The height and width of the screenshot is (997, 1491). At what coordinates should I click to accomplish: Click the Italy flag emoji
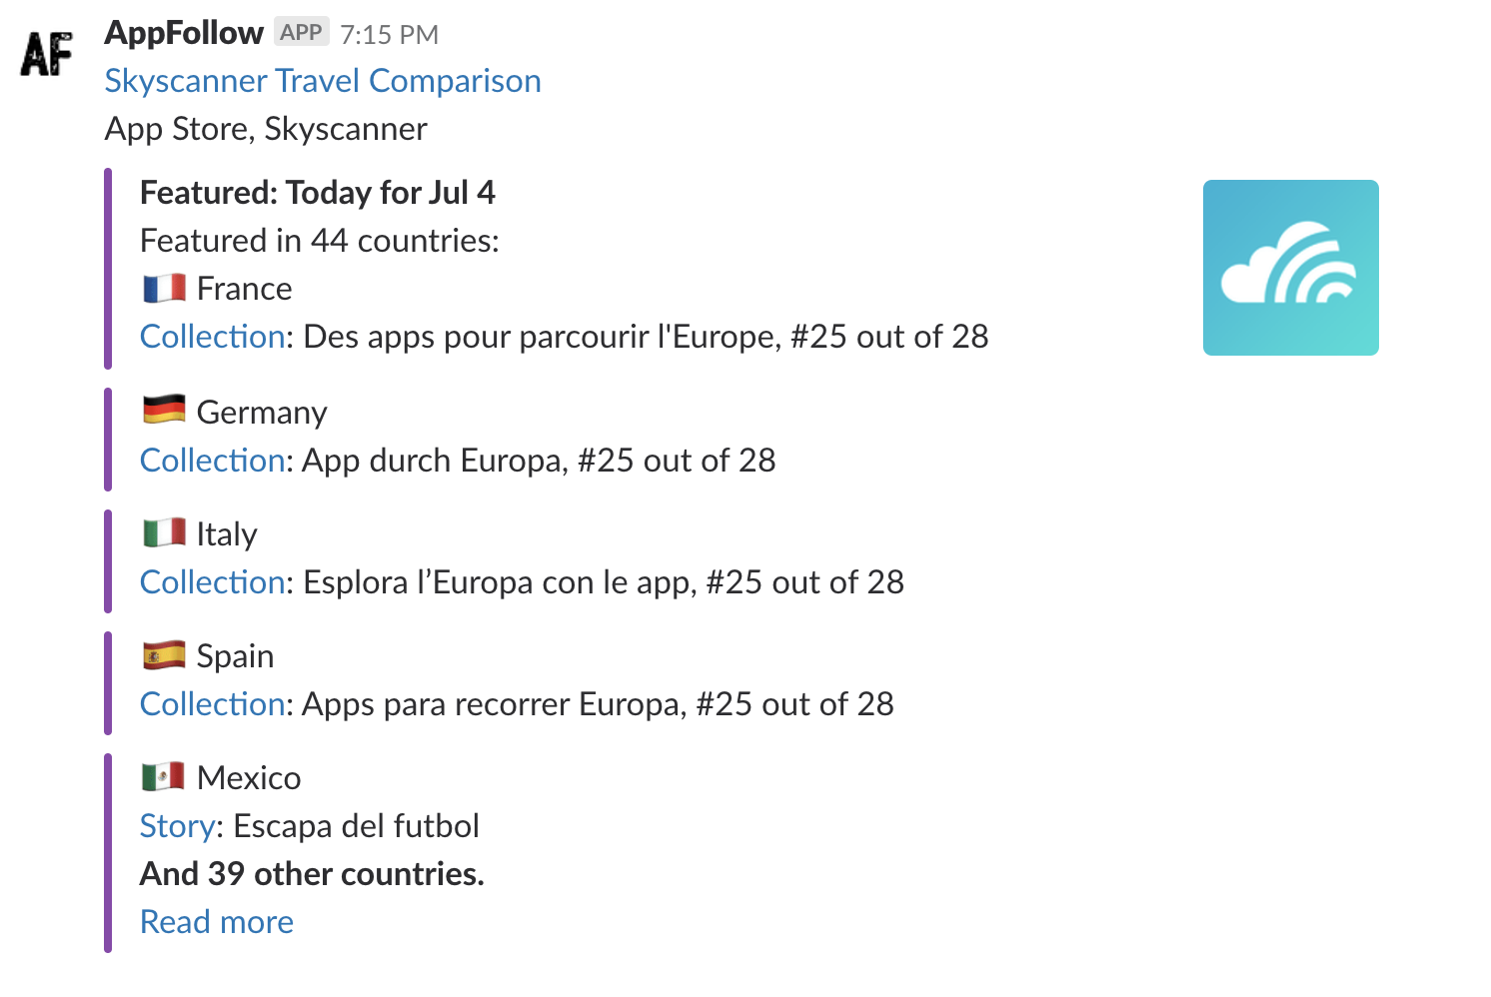tap(164, 533)
